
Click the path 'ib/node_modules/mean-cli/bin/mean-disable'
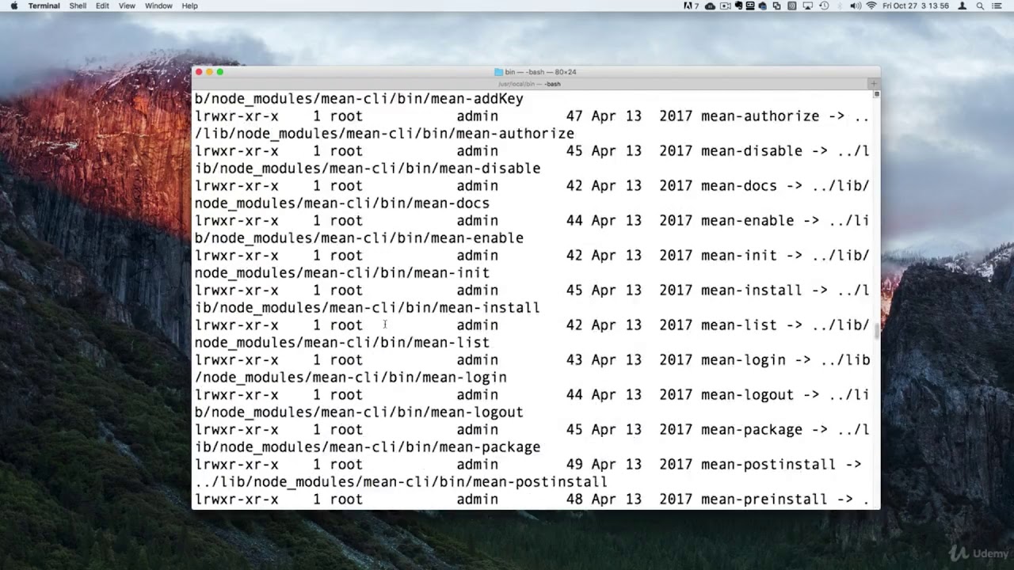(x=368, y=169)
